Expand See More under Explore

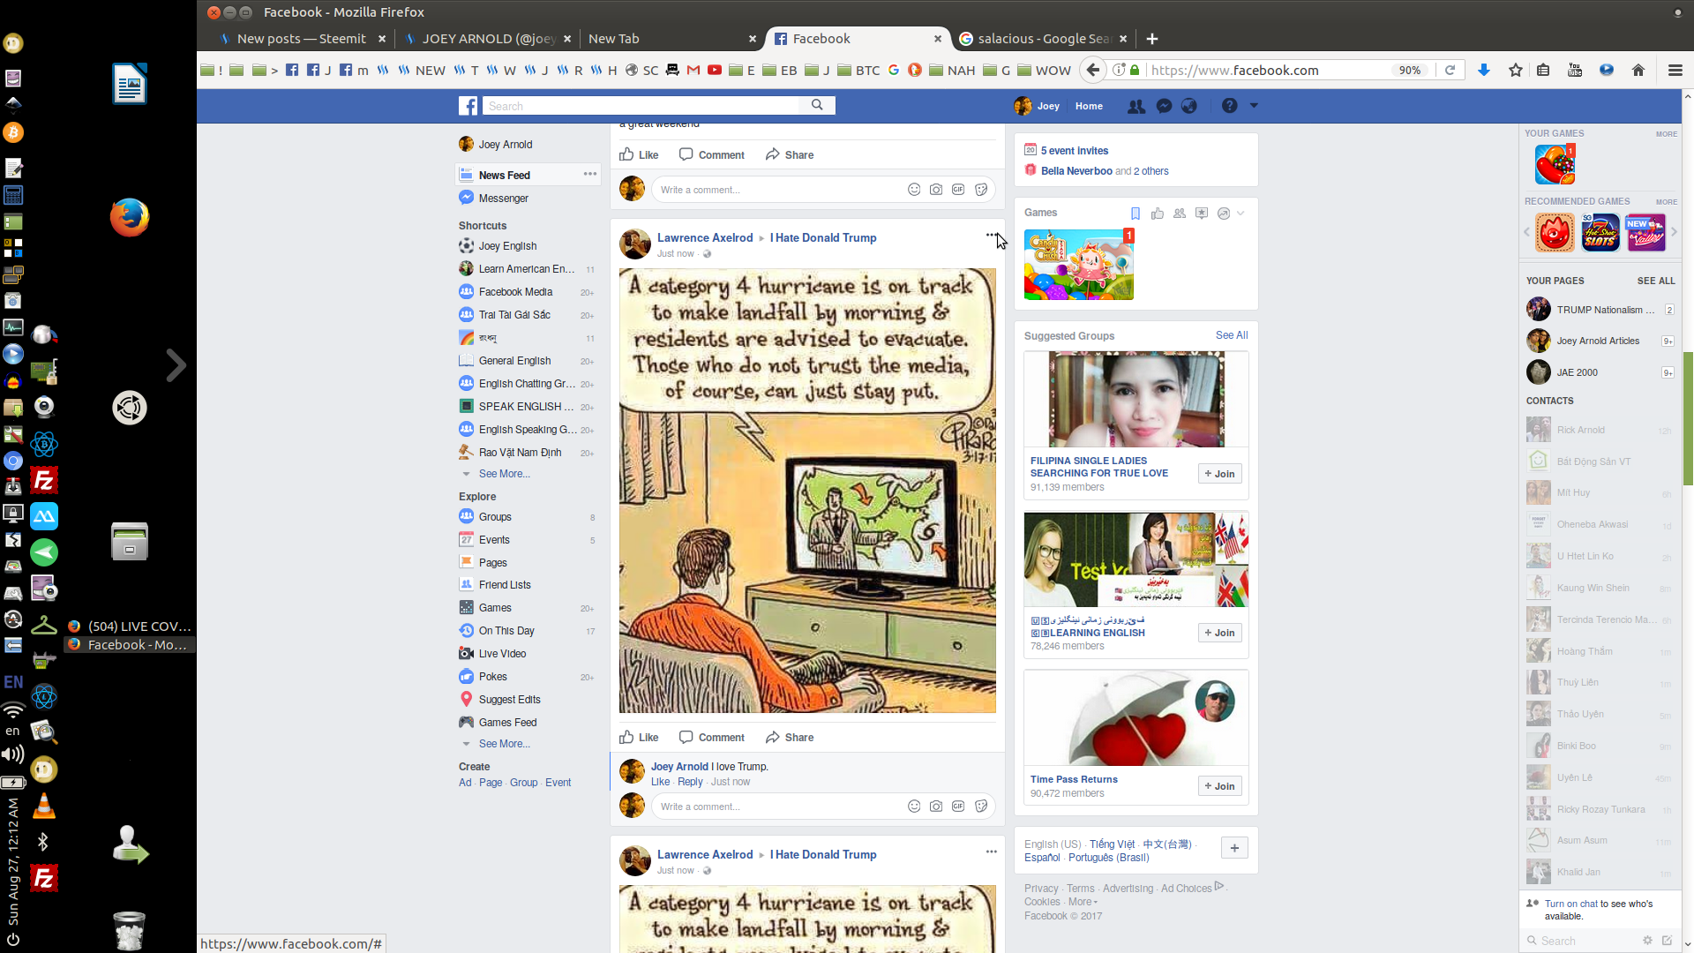(x=504, y=744)
